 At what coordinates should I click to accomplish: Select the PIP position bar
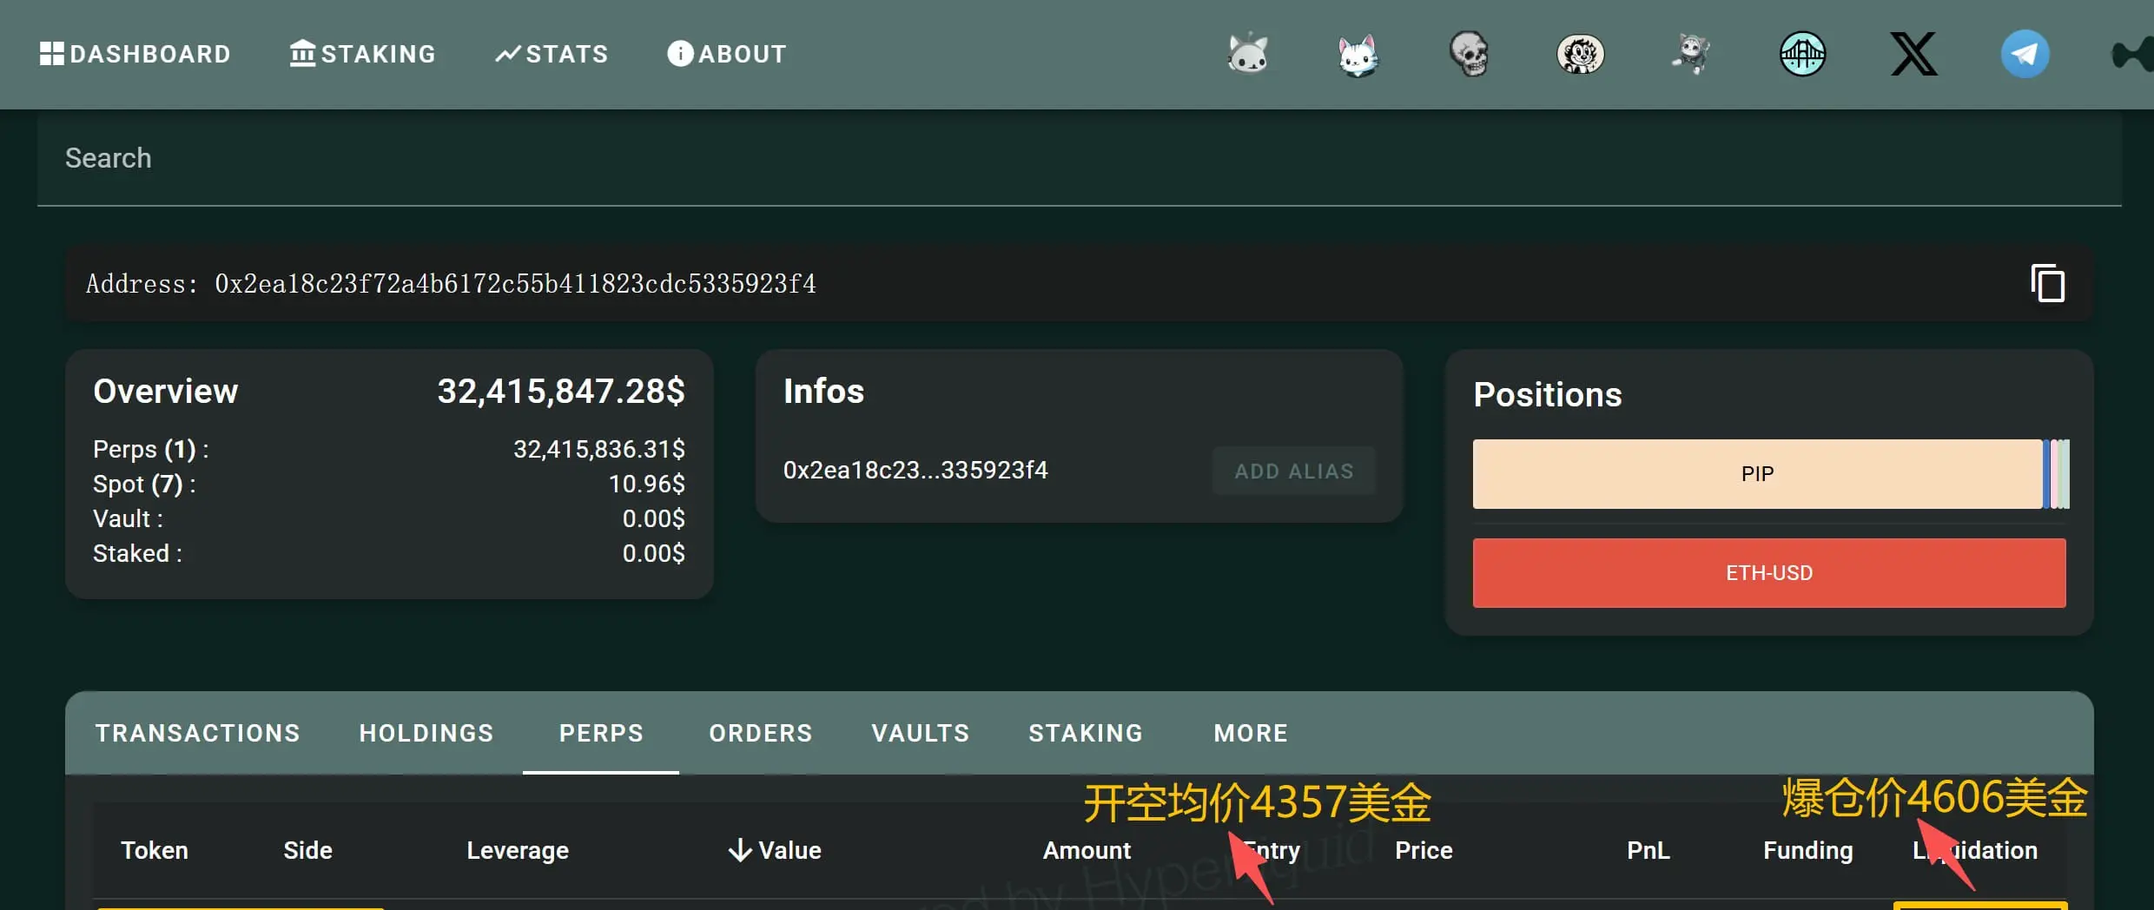pos(1757,474)
